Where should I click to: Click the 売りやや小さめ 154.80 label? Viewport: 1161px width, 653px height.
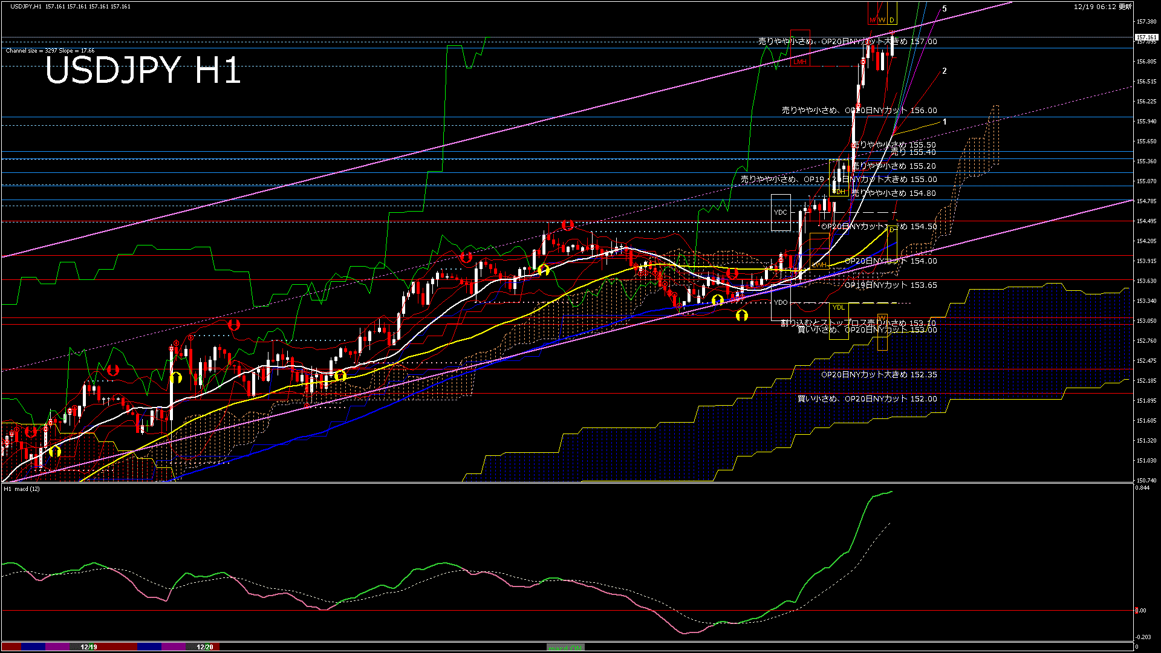[894, 193]
